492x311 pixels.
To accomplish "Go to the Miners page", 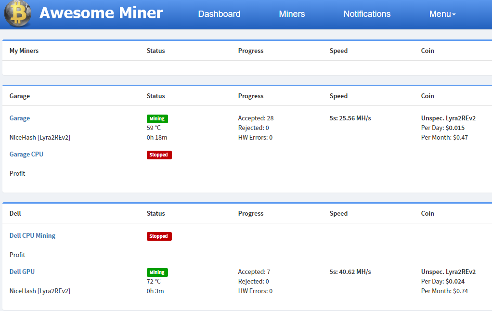I will coord(292,14).
